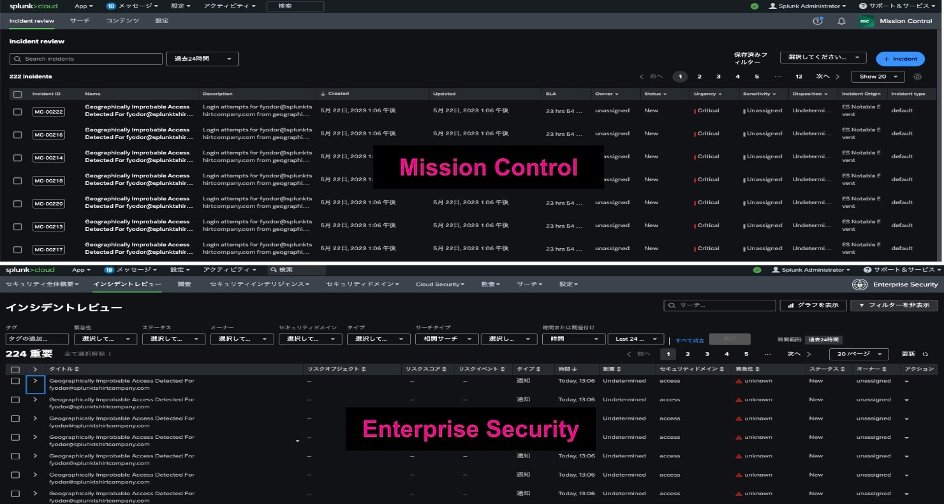Click the + Incident button
Image resolution: width=944 pixels, height=504 pixels.
[900, 59]
